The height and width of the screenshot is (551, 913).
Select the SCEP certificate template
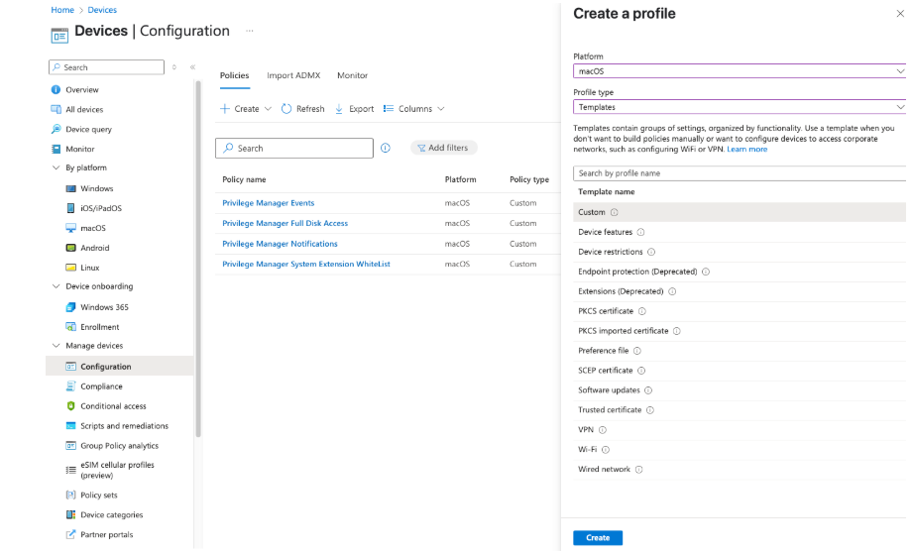click(x=740, y=371)
